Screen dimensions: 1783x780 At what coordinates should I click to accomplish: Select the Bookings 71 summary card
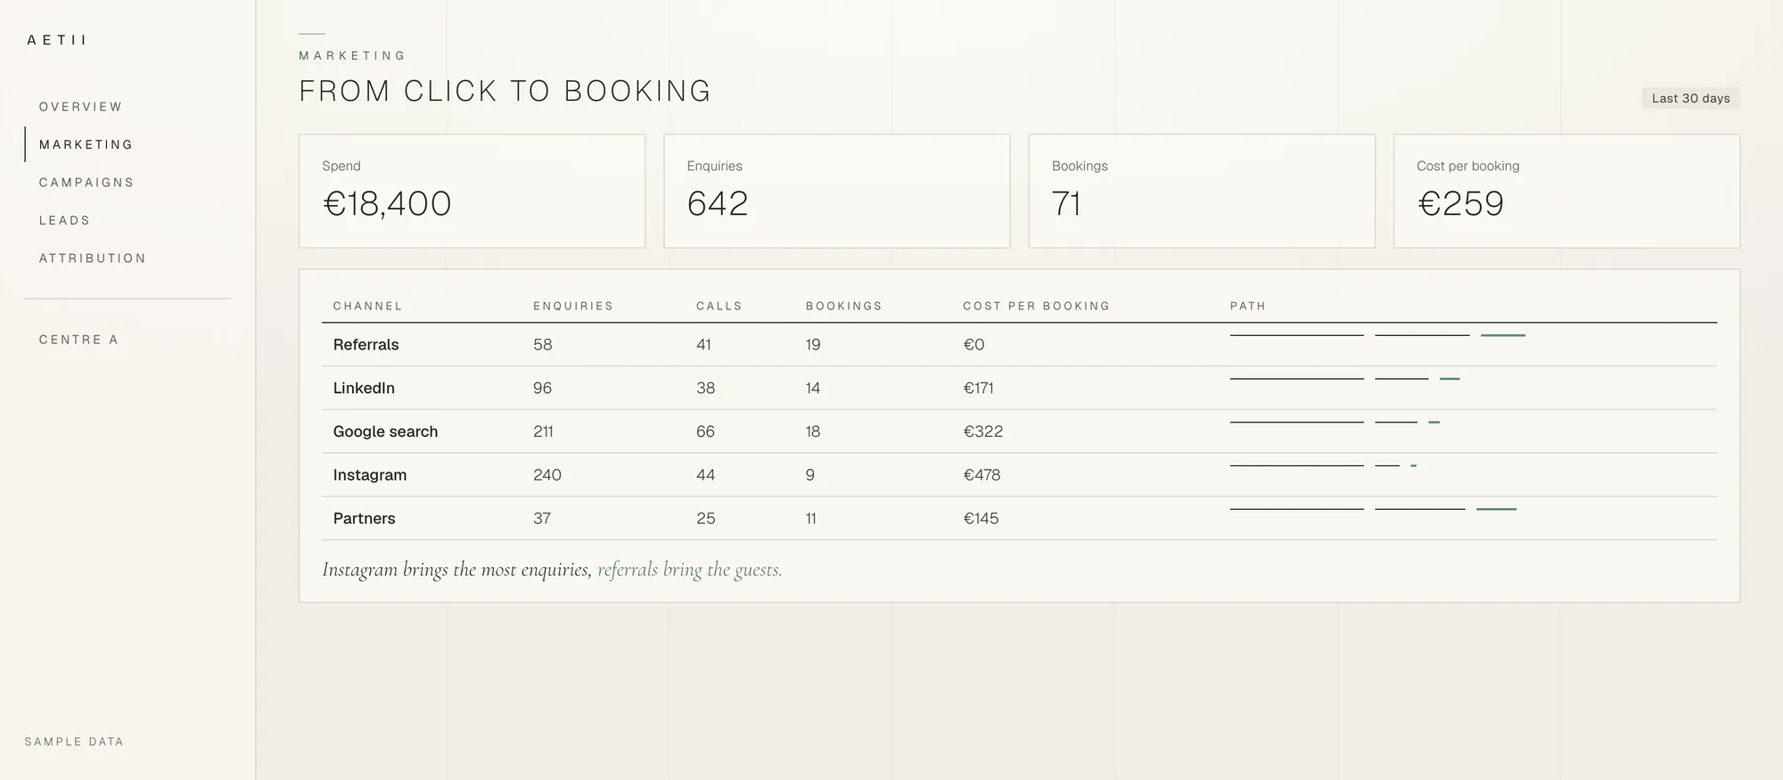(1202, 191)
